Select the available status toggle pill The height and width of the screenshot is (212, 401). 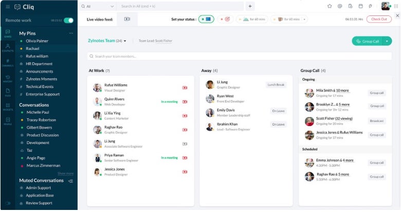[x=206, y=19]
